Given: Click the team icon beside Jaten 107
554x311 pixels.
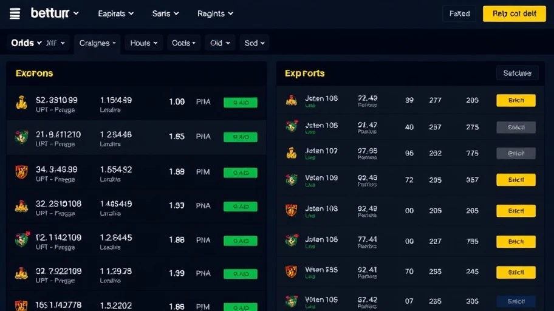Looking at the screenshot, I should pyautogui.click(x=292, y=153).
